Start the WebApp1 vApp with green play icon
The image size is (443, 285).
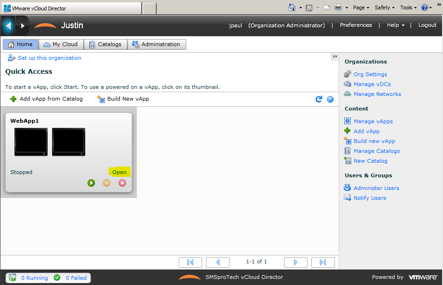[x=91, y=183]
